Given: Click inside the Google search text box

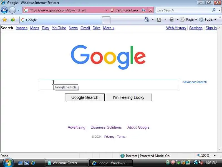Looking at the screenshot, I should (109, 85).
